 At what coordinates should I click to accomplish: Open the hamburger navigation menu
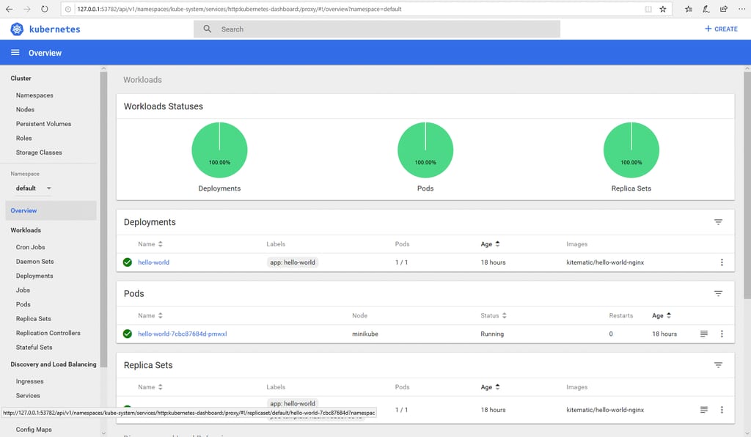(15, 53)
